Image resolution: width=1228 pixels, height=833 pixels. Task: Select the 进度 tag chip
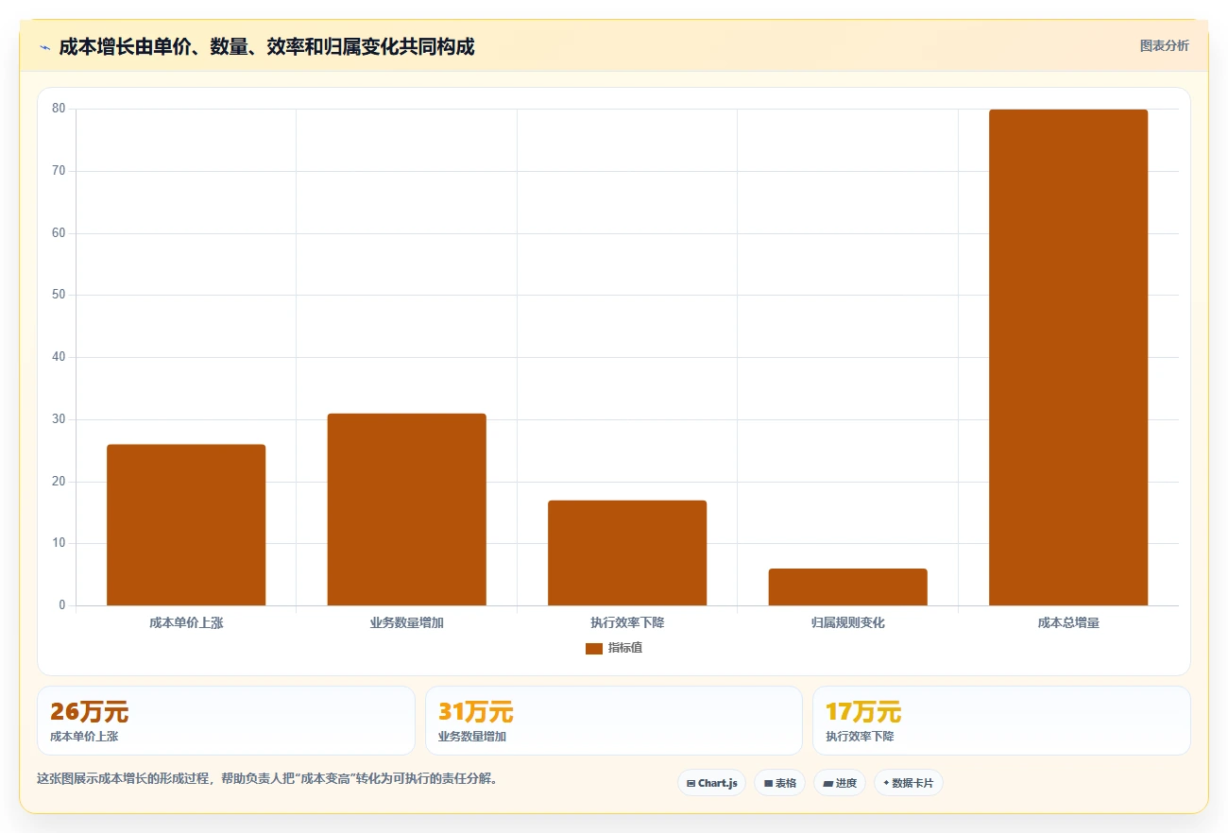click(839, 783)
